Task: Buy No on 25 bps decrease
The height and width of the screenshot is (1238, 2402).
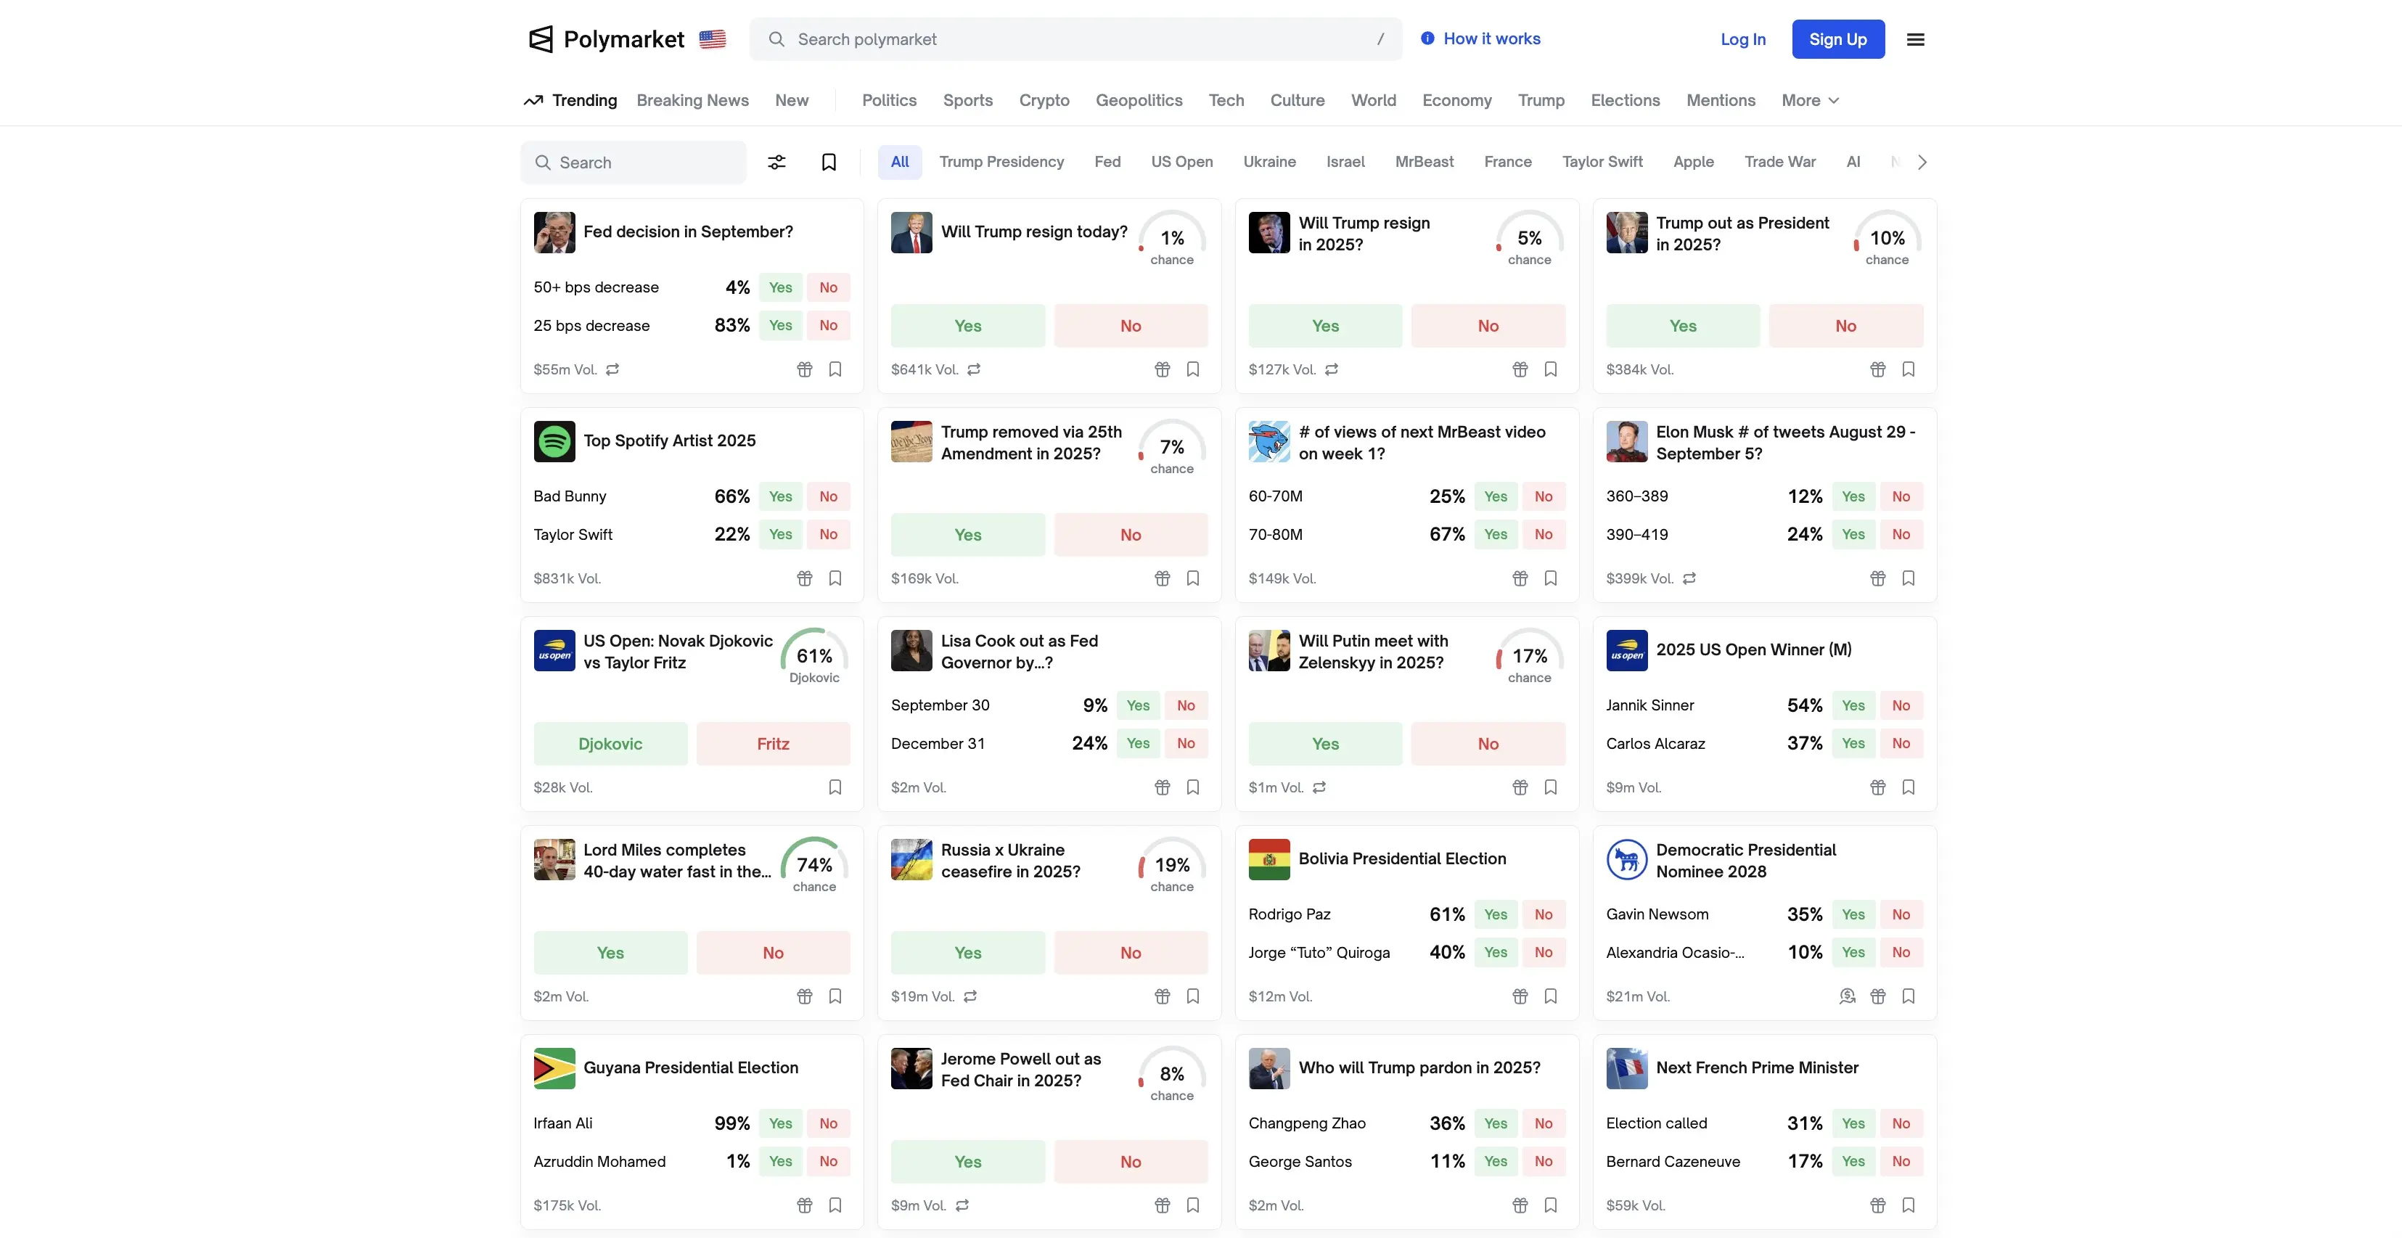Action: [x=828, y=325]
